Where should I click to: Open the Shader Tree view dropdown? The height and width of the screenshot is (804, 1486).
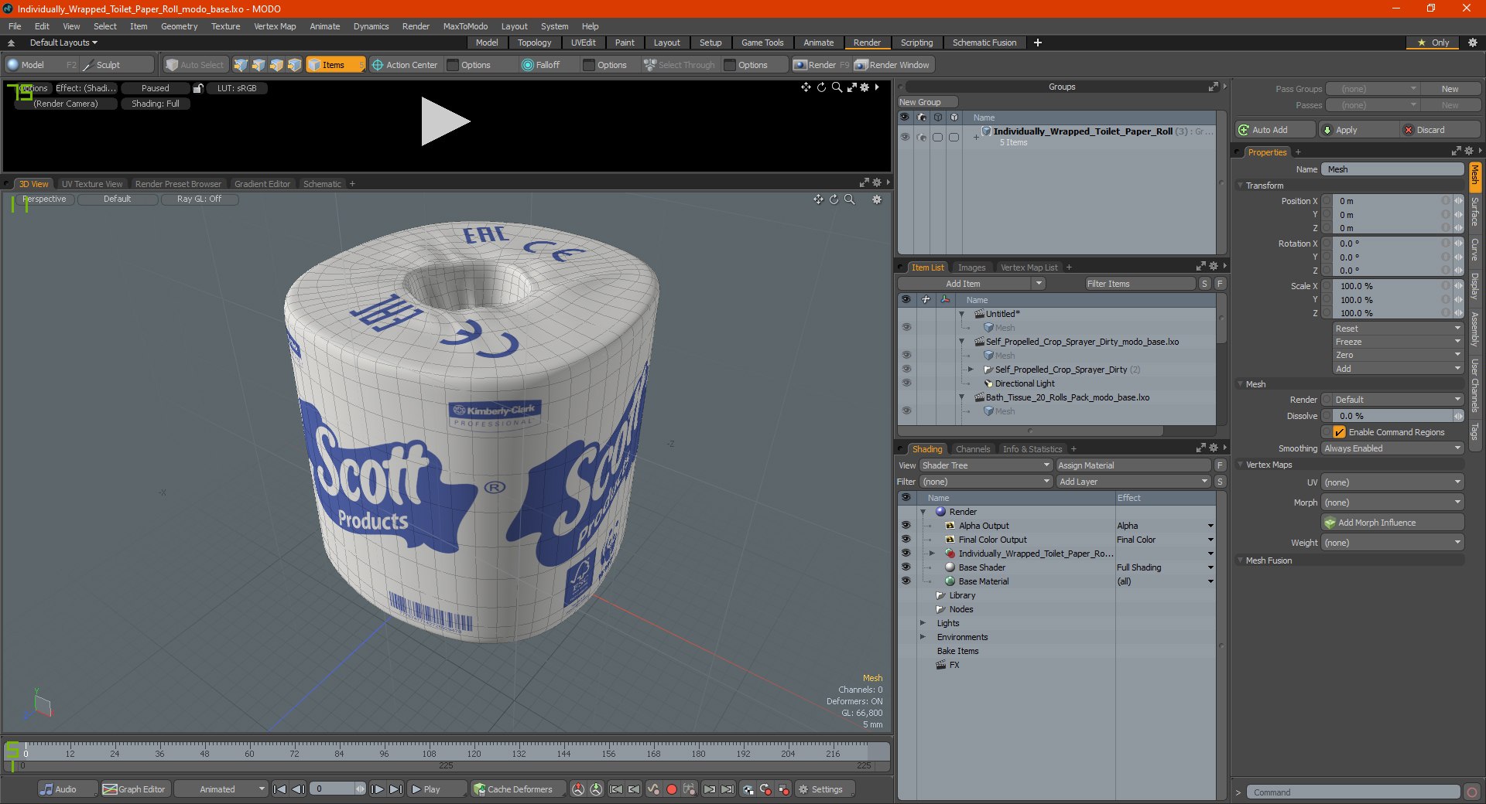(x=985, y=465)
